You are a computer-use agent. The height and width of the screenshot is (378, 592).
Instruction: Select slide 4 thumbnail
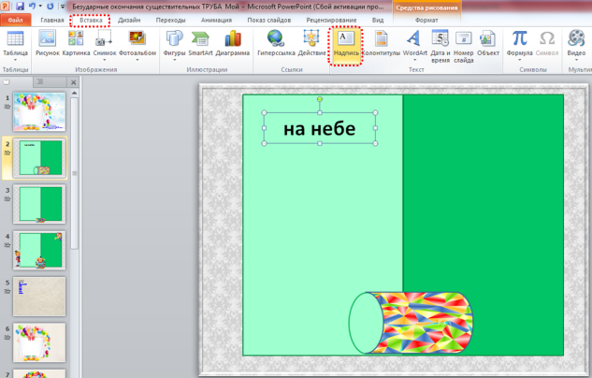tap(39, 250)
